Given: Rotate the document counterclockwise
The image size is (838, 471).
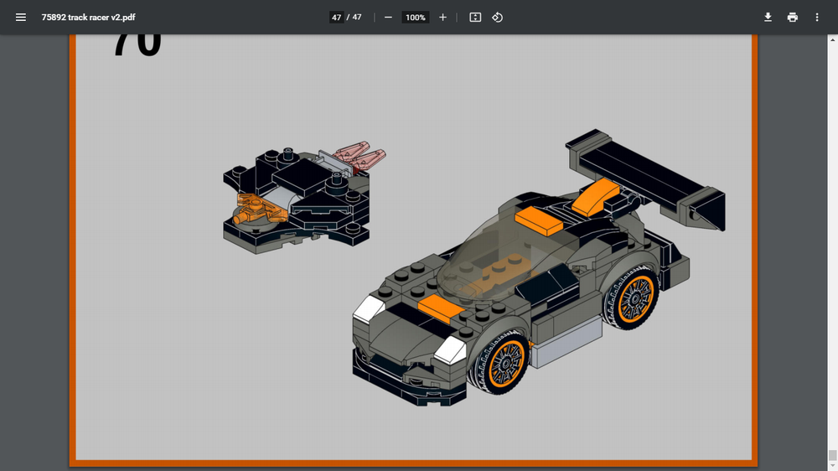Looking at the screenshot, I should tap(498, 17).
